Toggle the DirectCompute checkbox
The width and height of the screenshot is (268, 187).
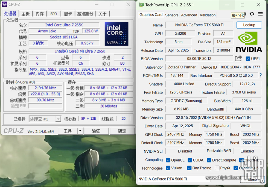point(209,160)
